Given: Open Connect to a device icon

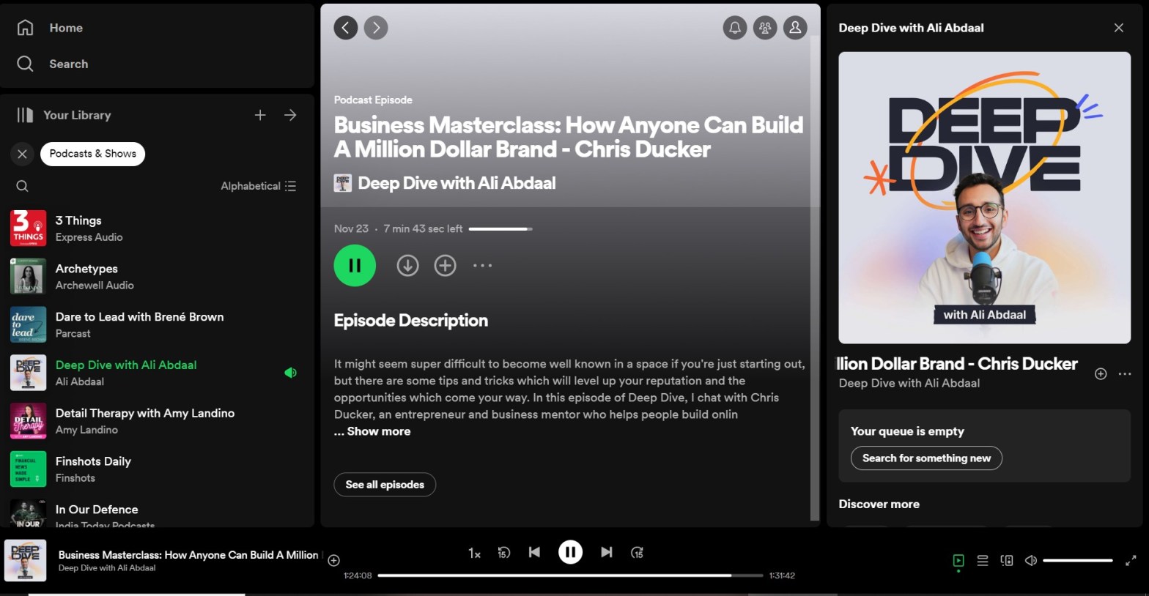Looking at the screenshot, I should coord(1007,561).
